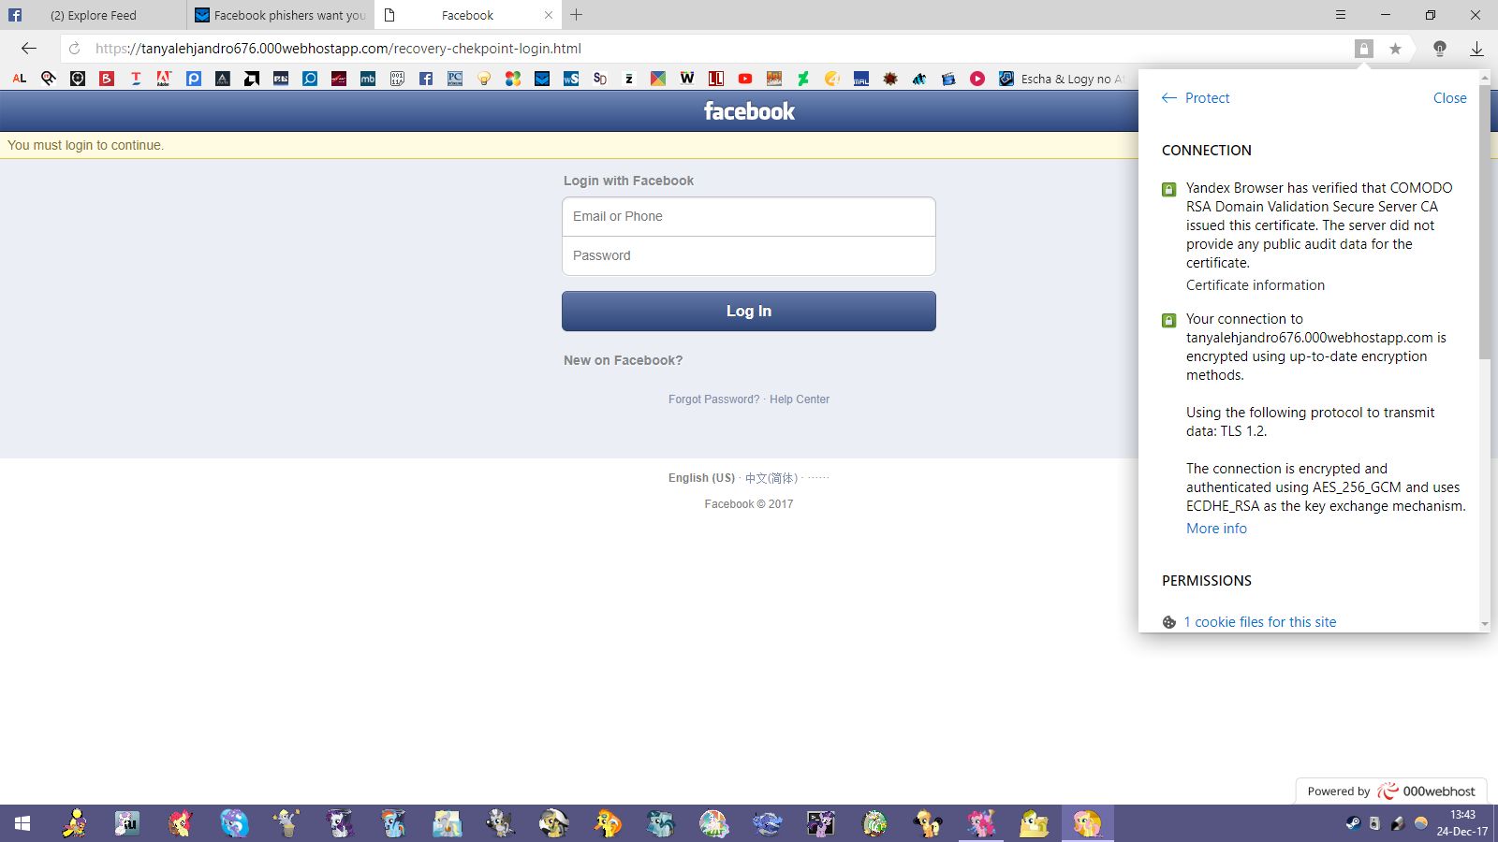Open the Help Center link
This screenshot has width=1498, height=842.
(x=800, y=399)
